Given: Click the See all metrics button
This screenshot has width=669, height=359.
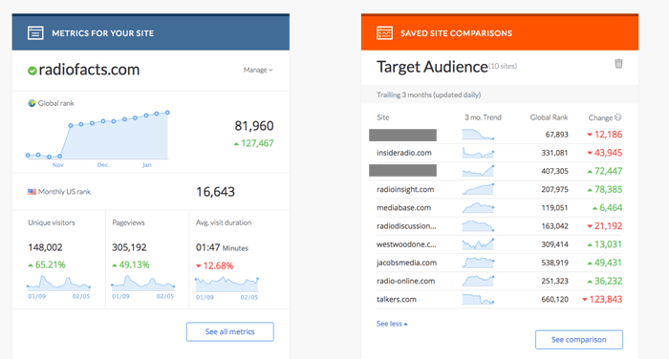Looking at the screenshot, I should (230, 331).
